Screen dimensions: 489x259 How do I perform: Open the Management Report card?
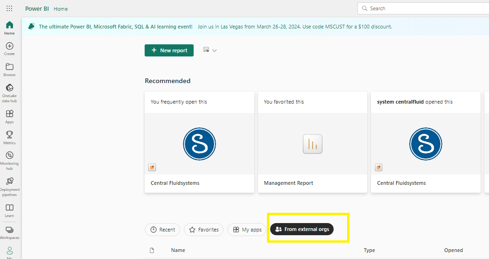tap(313, 142)
